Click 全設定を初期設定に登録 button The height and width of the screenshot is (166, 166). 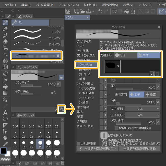pyautogui.click(x=139, y=149)
